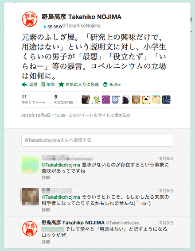Open the blue owl retweeter avatar
The image size is (195, 251).
pyautogui.click(x=116, y=100)
